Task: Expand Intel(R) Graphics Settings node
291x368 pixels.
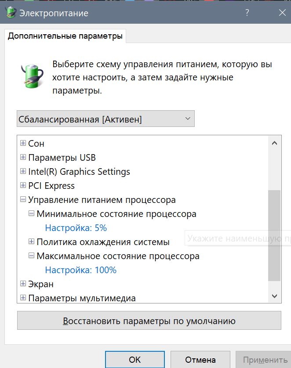Action: (23, 172)
